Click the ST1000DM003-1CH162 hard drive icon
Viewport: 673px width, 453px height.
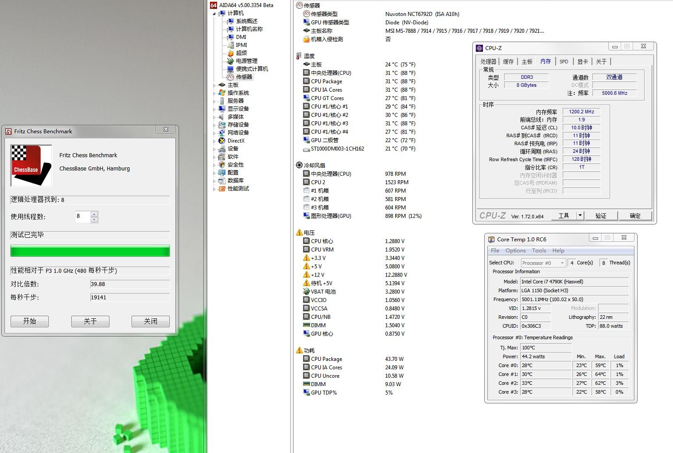click(306, 149)
